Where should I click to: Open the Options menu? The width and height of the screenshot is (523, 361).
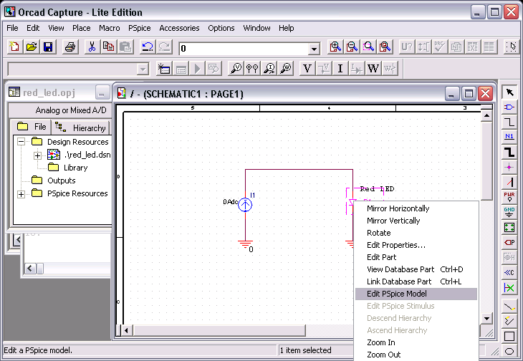(221, 28)
